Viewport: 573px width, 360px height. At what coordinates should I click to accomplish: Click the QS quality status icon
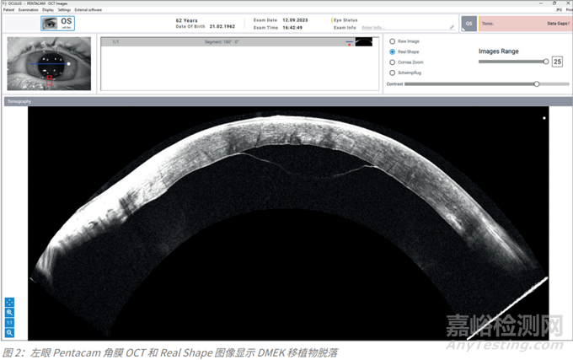469,23
